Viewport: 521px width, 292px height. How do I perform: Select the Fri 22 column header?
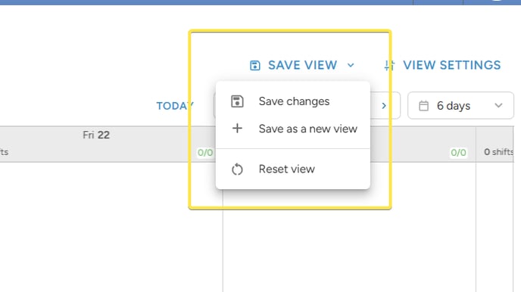(x=96, y=135)
